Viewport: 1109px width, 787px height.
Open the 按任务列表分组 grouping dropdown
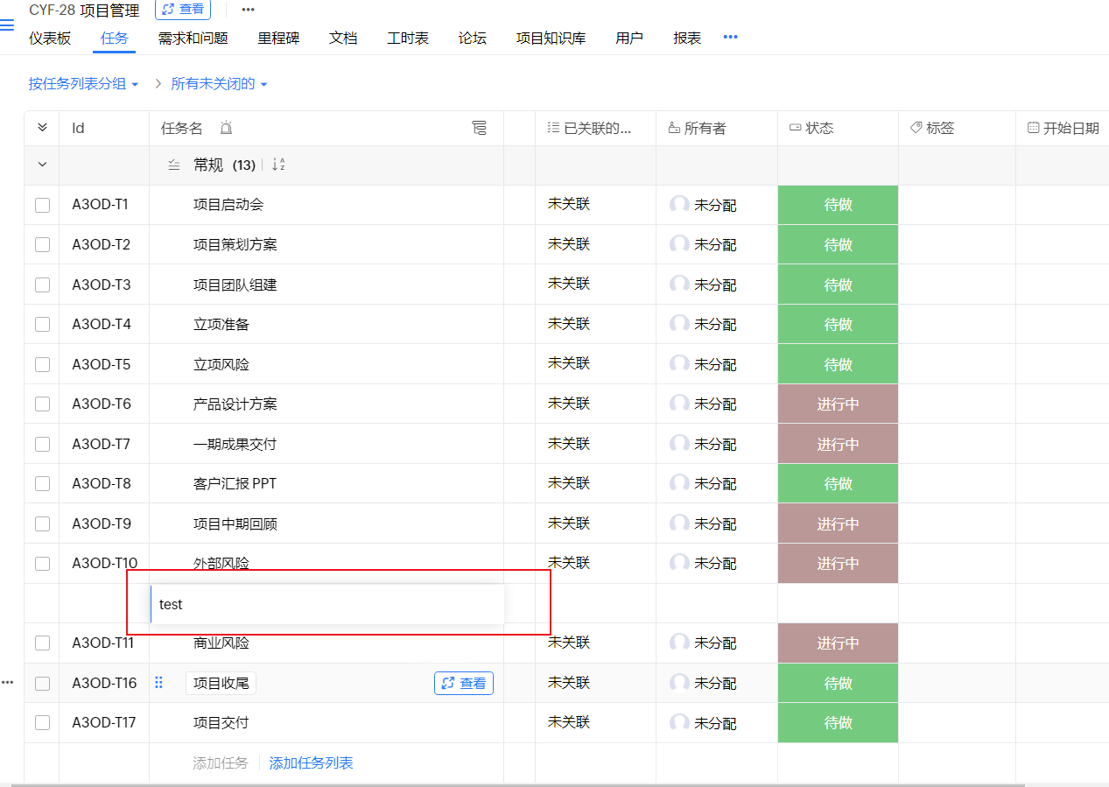(83, 84)
